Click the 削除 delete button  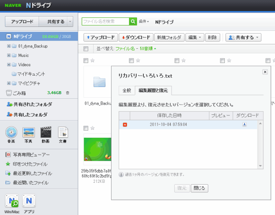(x=213, y=37)
